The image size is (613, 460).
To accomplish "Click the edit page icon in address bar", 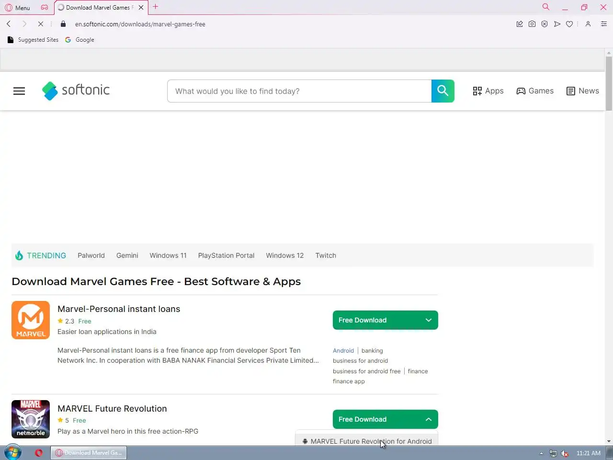I will 520,24.
